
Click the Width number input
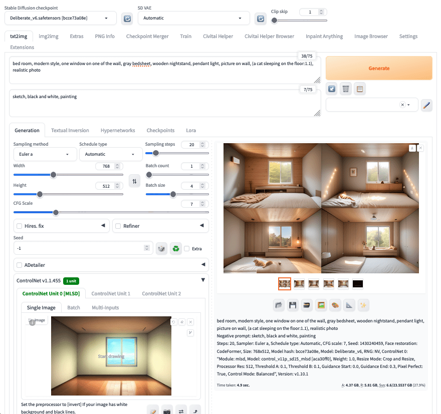pos(109,166)
